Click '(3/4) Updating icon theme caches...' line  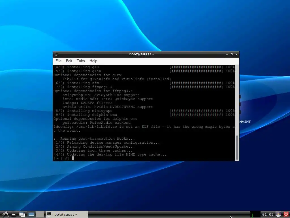pos(93,150)
